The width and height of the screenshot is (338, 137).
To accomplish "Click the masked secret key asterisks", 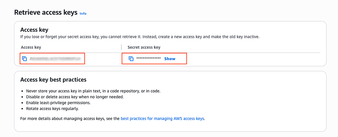I will [x=148, y=59].
